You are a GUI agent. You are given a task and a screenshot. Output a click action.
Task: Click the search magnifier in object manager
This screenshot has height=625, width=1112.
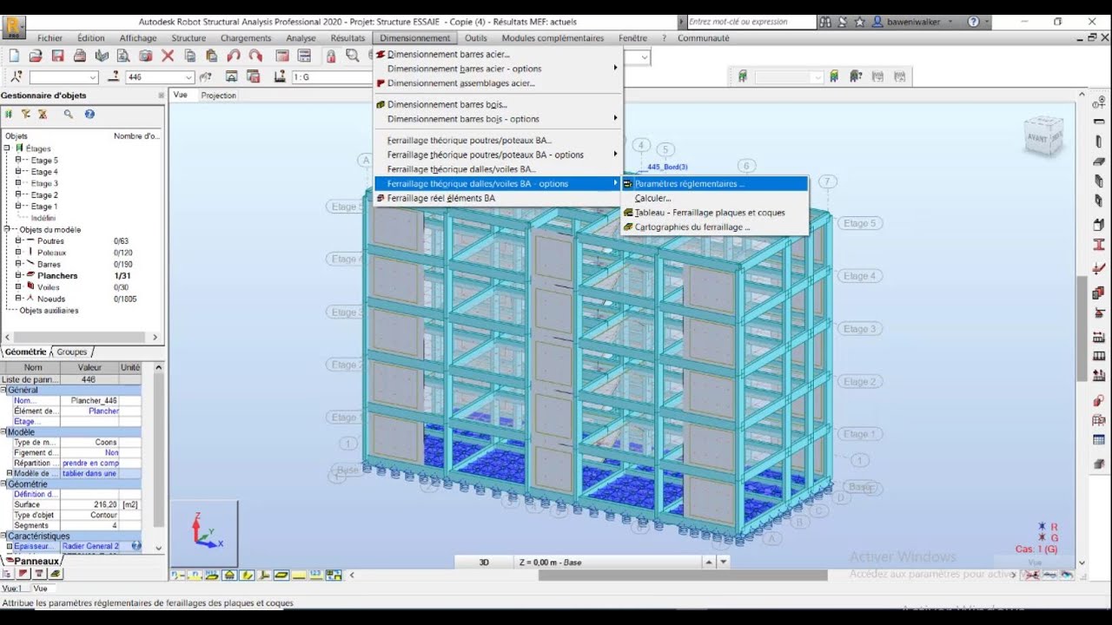click(x=68, y=114)
